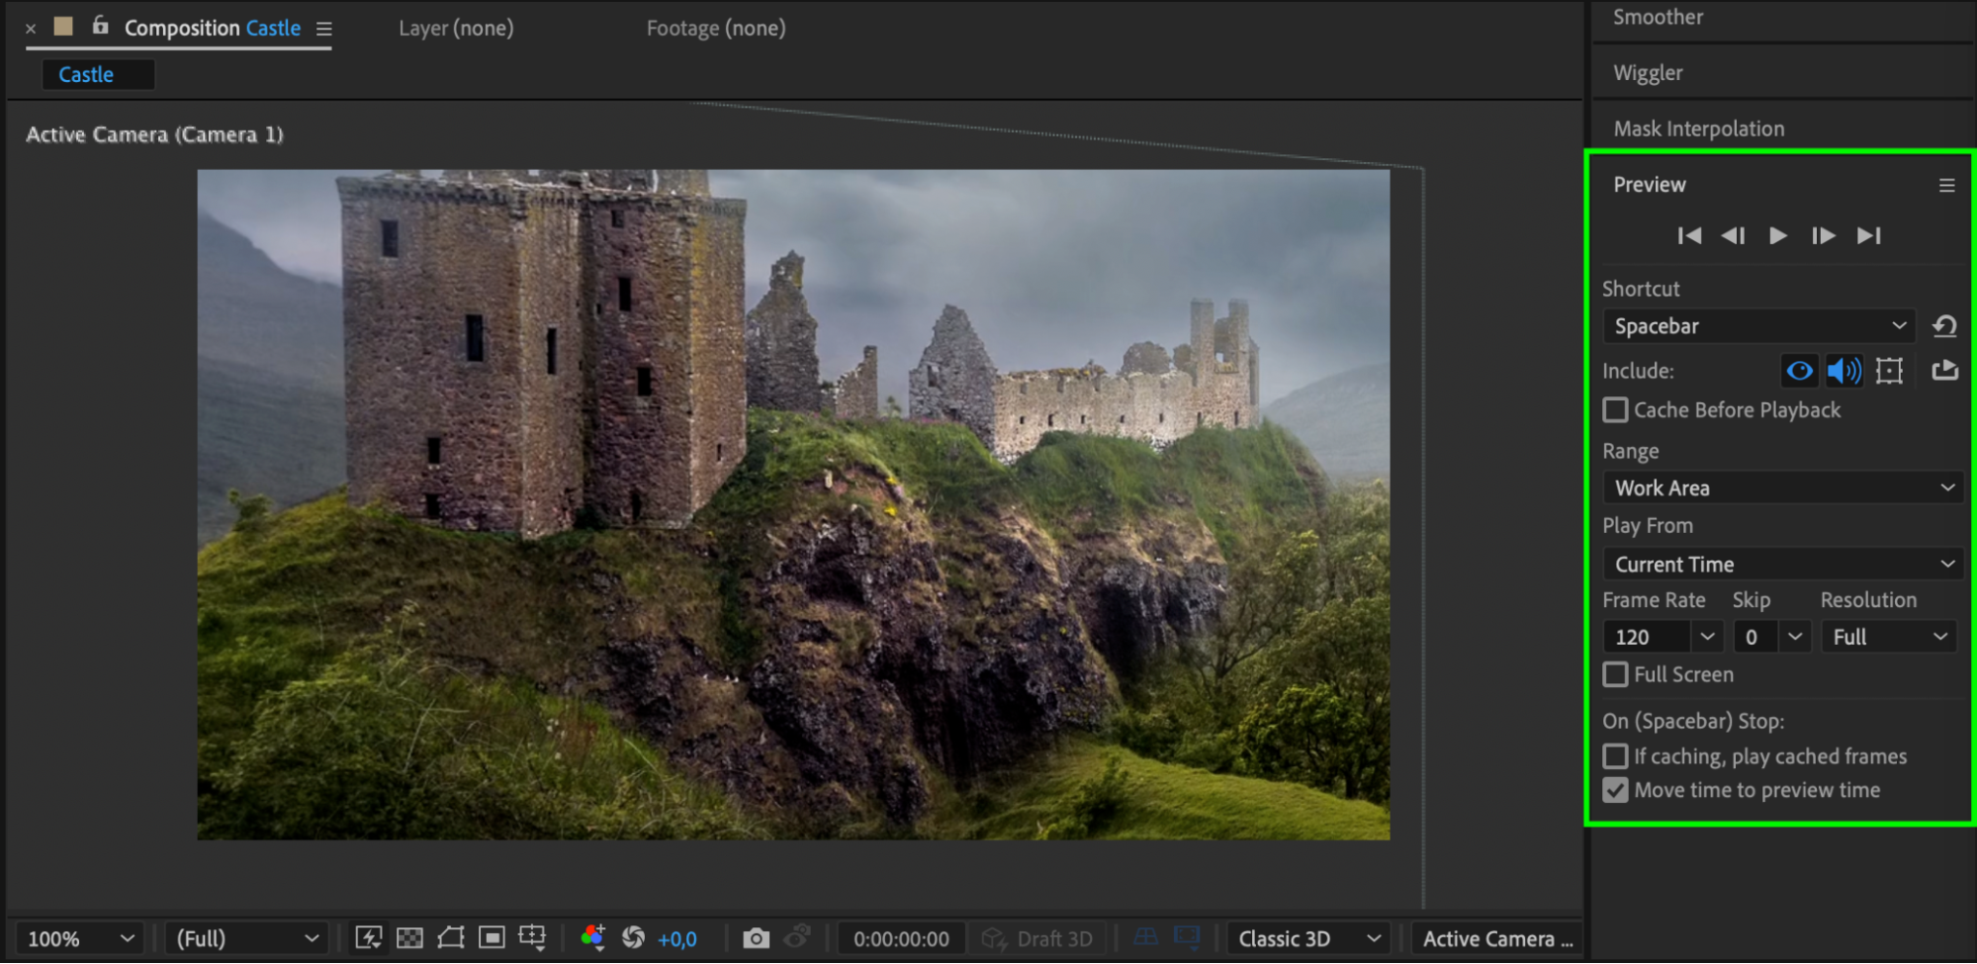Reset the preview shortcut to defaults
This screenshot has height=964, width=1977.
coord(1944,326)
